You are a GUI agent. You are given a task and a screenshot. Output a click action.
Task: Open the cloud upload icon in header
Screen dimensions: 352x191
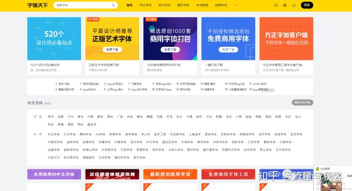(276, 5)
